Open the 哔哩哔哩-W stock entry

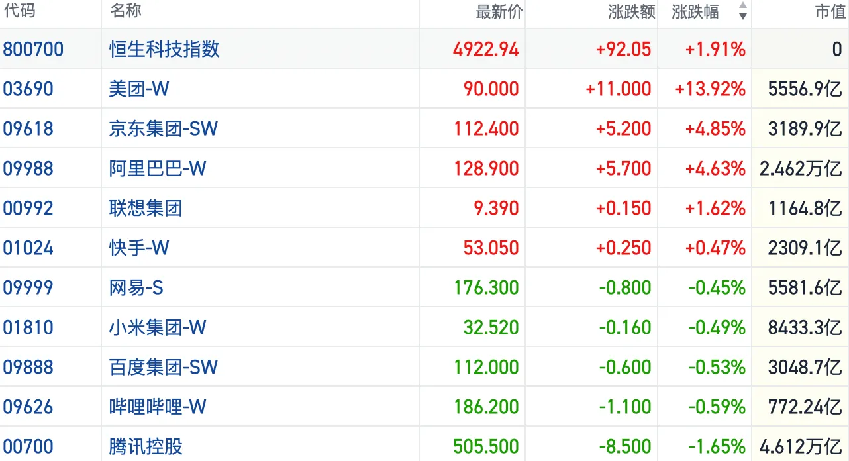click(158, 407)
